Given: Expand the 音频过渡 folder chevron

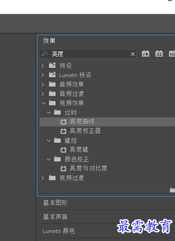Looking at the screenshot, I should [x=43, y=94].
